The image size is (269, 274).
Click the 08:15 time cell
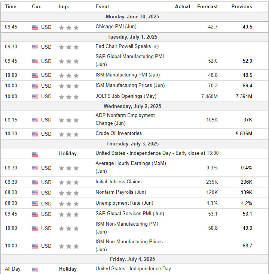(11, 120)
